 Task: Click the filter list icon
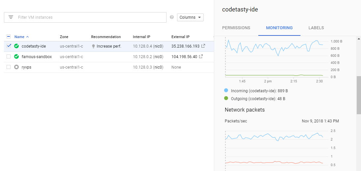11,17
